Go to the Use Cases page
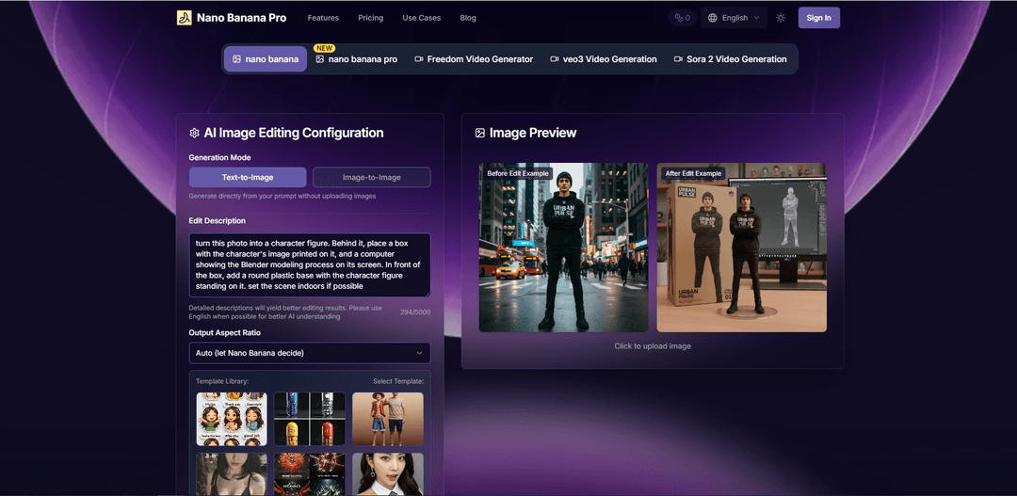 pos(421,18)
